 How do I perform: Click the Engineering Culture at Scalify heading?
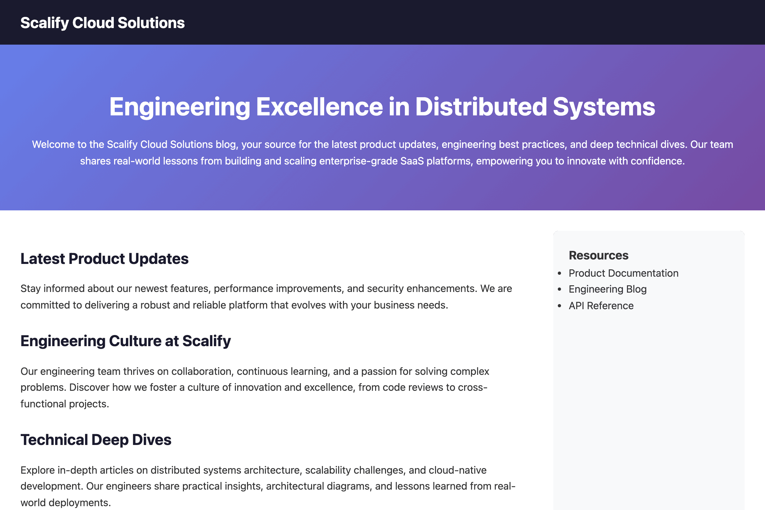point(126,341)
